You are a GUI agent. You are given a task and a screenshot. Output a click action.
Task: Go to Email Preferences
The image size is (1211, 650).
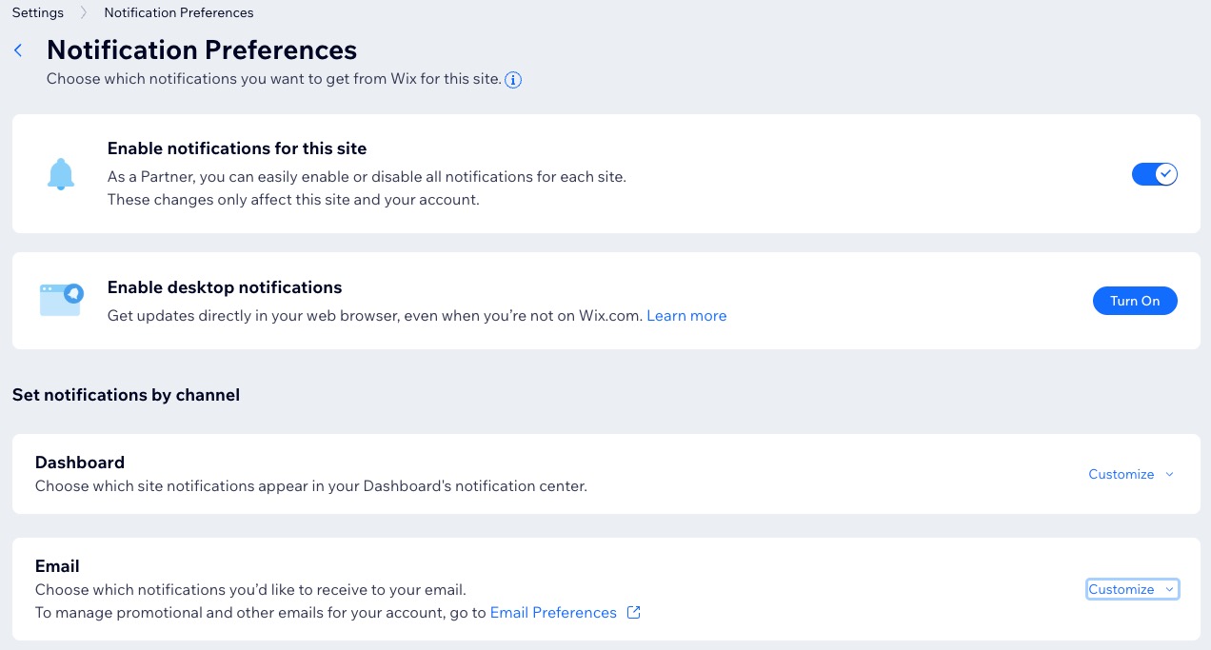[553, 613]
